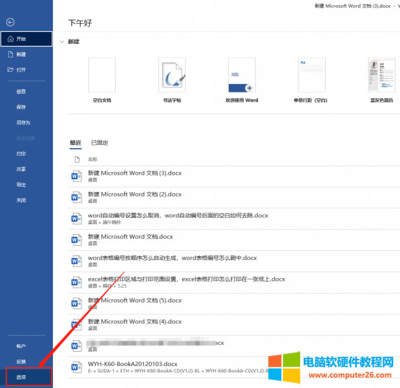Open 新建 Microsoft Word 文档 (3).docx
Screen dimensions: 400x388
click(x=134, y=173)
